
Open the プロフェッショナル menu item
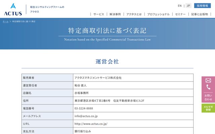tap(158, 14)
